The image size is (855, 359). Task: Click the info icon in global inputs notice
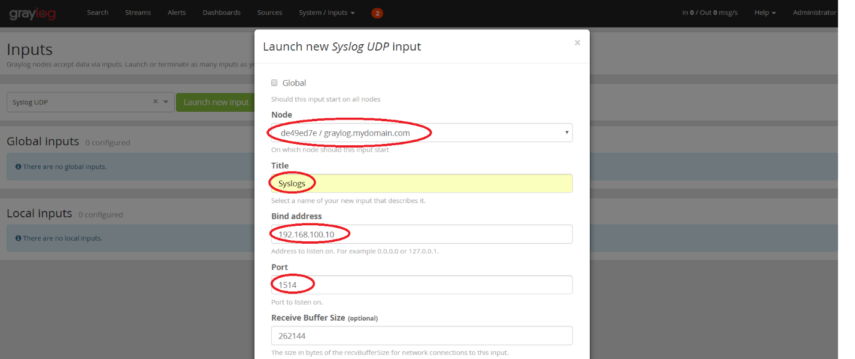[18, 167]
